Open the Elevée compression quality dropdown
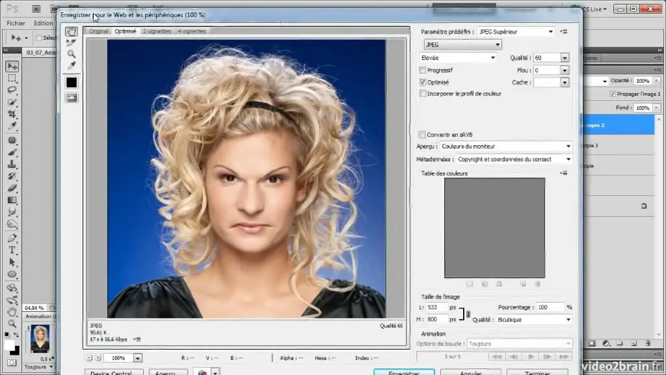Image resolution: width=666 pixels, height=375 pixels. pos(458,58)
